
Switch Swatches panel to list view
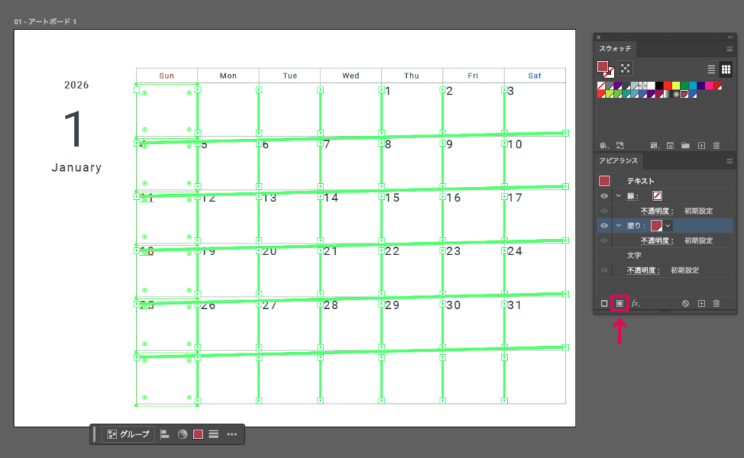712,69
